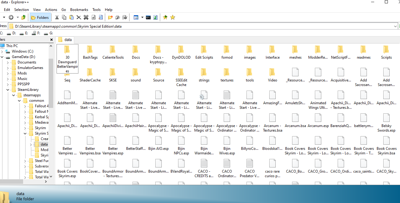Select the data tab
This screenshot has width=400, height=203.
(x=65, y=40)
